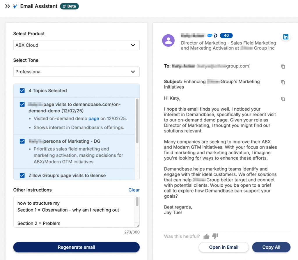Click the thumbs down feedback icon
298x260 pixels.
(x=215, y=236)
